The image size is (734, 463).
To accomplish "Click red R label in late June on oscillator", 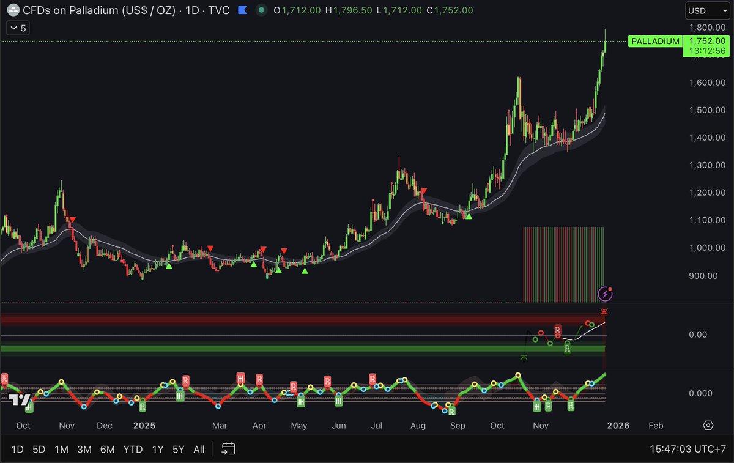I will coord(373,379).
